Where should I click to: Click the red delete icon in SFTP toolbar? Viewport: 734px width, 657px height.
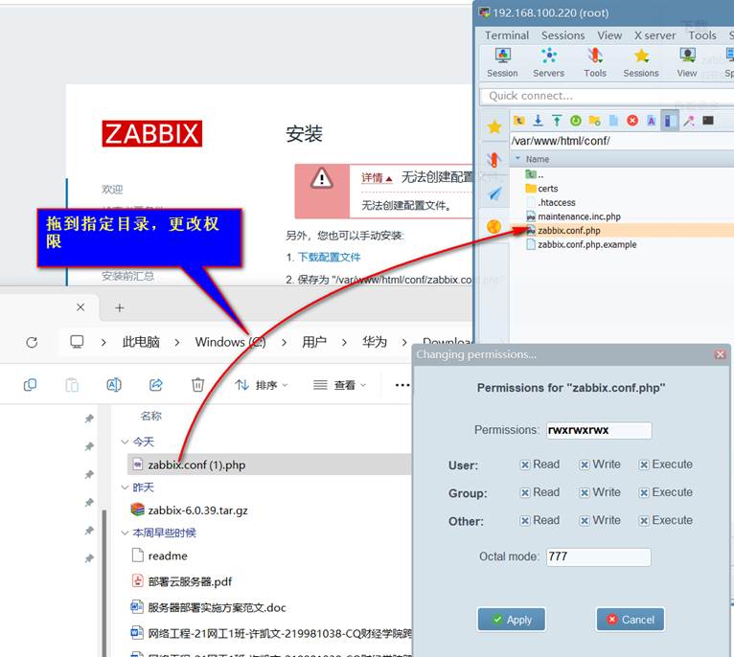(x=632, y=121)
